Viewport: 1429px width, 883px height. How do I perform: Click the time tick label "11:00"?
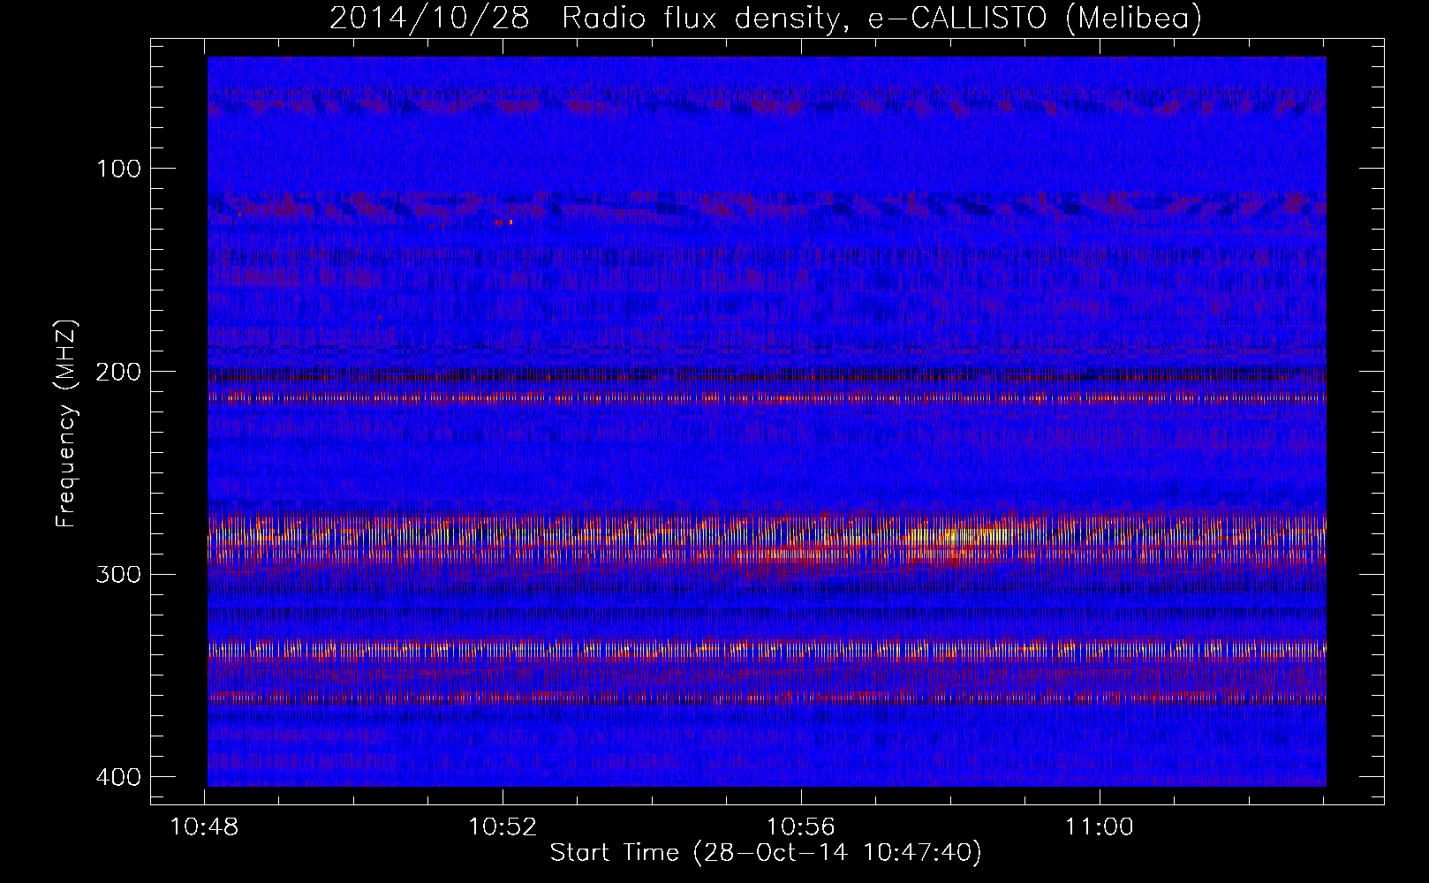(x=1099, y=826)
